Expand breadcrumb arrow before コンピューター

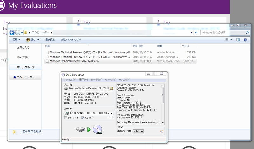(29, 33)
